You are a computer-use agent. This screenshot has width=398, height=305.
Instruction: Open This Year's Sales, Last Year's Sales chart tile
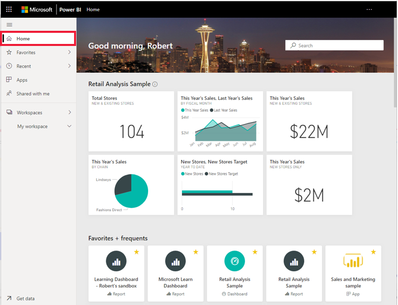(220, 121)
